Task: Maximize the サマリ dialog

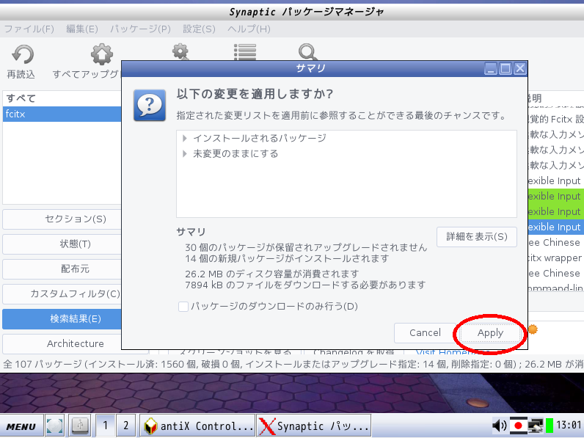Action: point(505,68)
